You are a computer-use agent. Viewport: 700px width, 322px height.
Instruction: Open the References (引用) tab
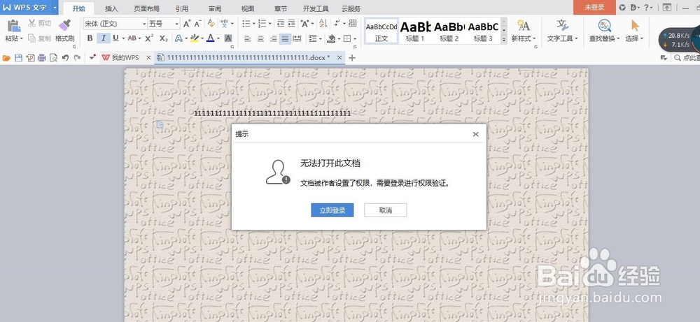[x=182, y=8]
